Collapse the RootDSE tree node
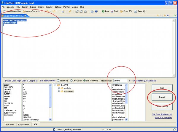Screen dimensions: 178x132 (55, 85)
